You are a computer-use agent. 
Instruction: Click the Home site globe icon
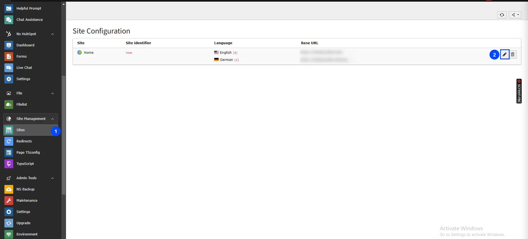pos(79,52)
